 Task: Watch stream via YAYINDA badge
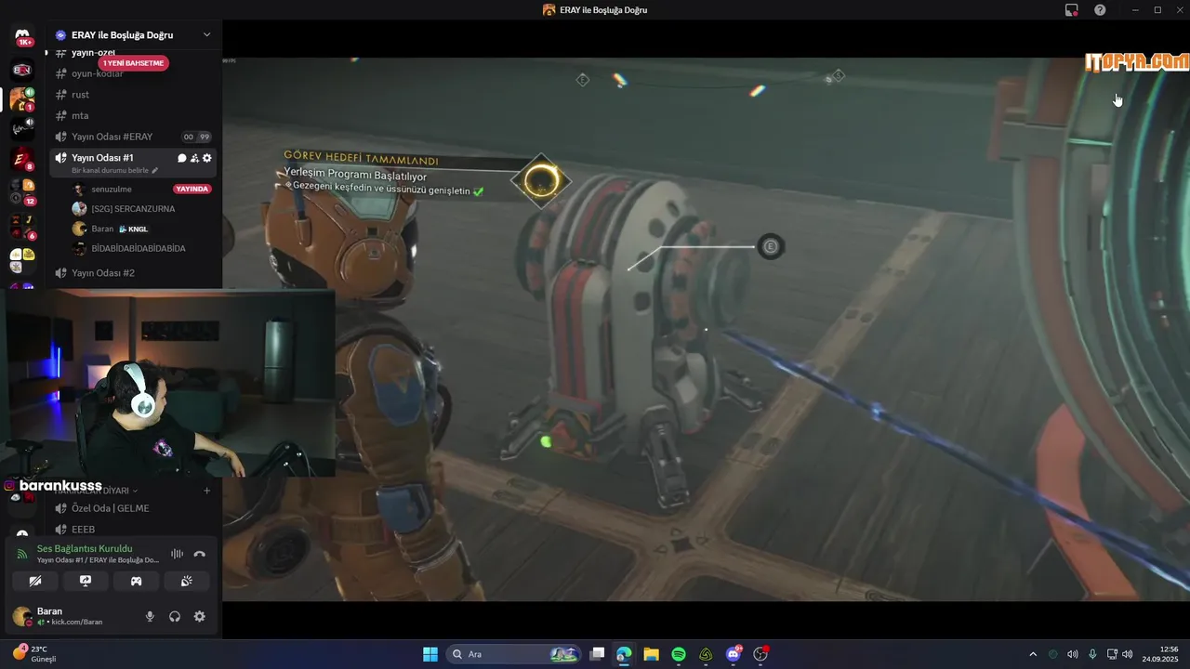click(192, 189)
